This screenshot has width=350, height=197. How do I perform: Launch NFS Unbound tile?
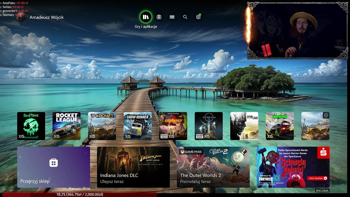pyautogui.click(x=280, y=126)
